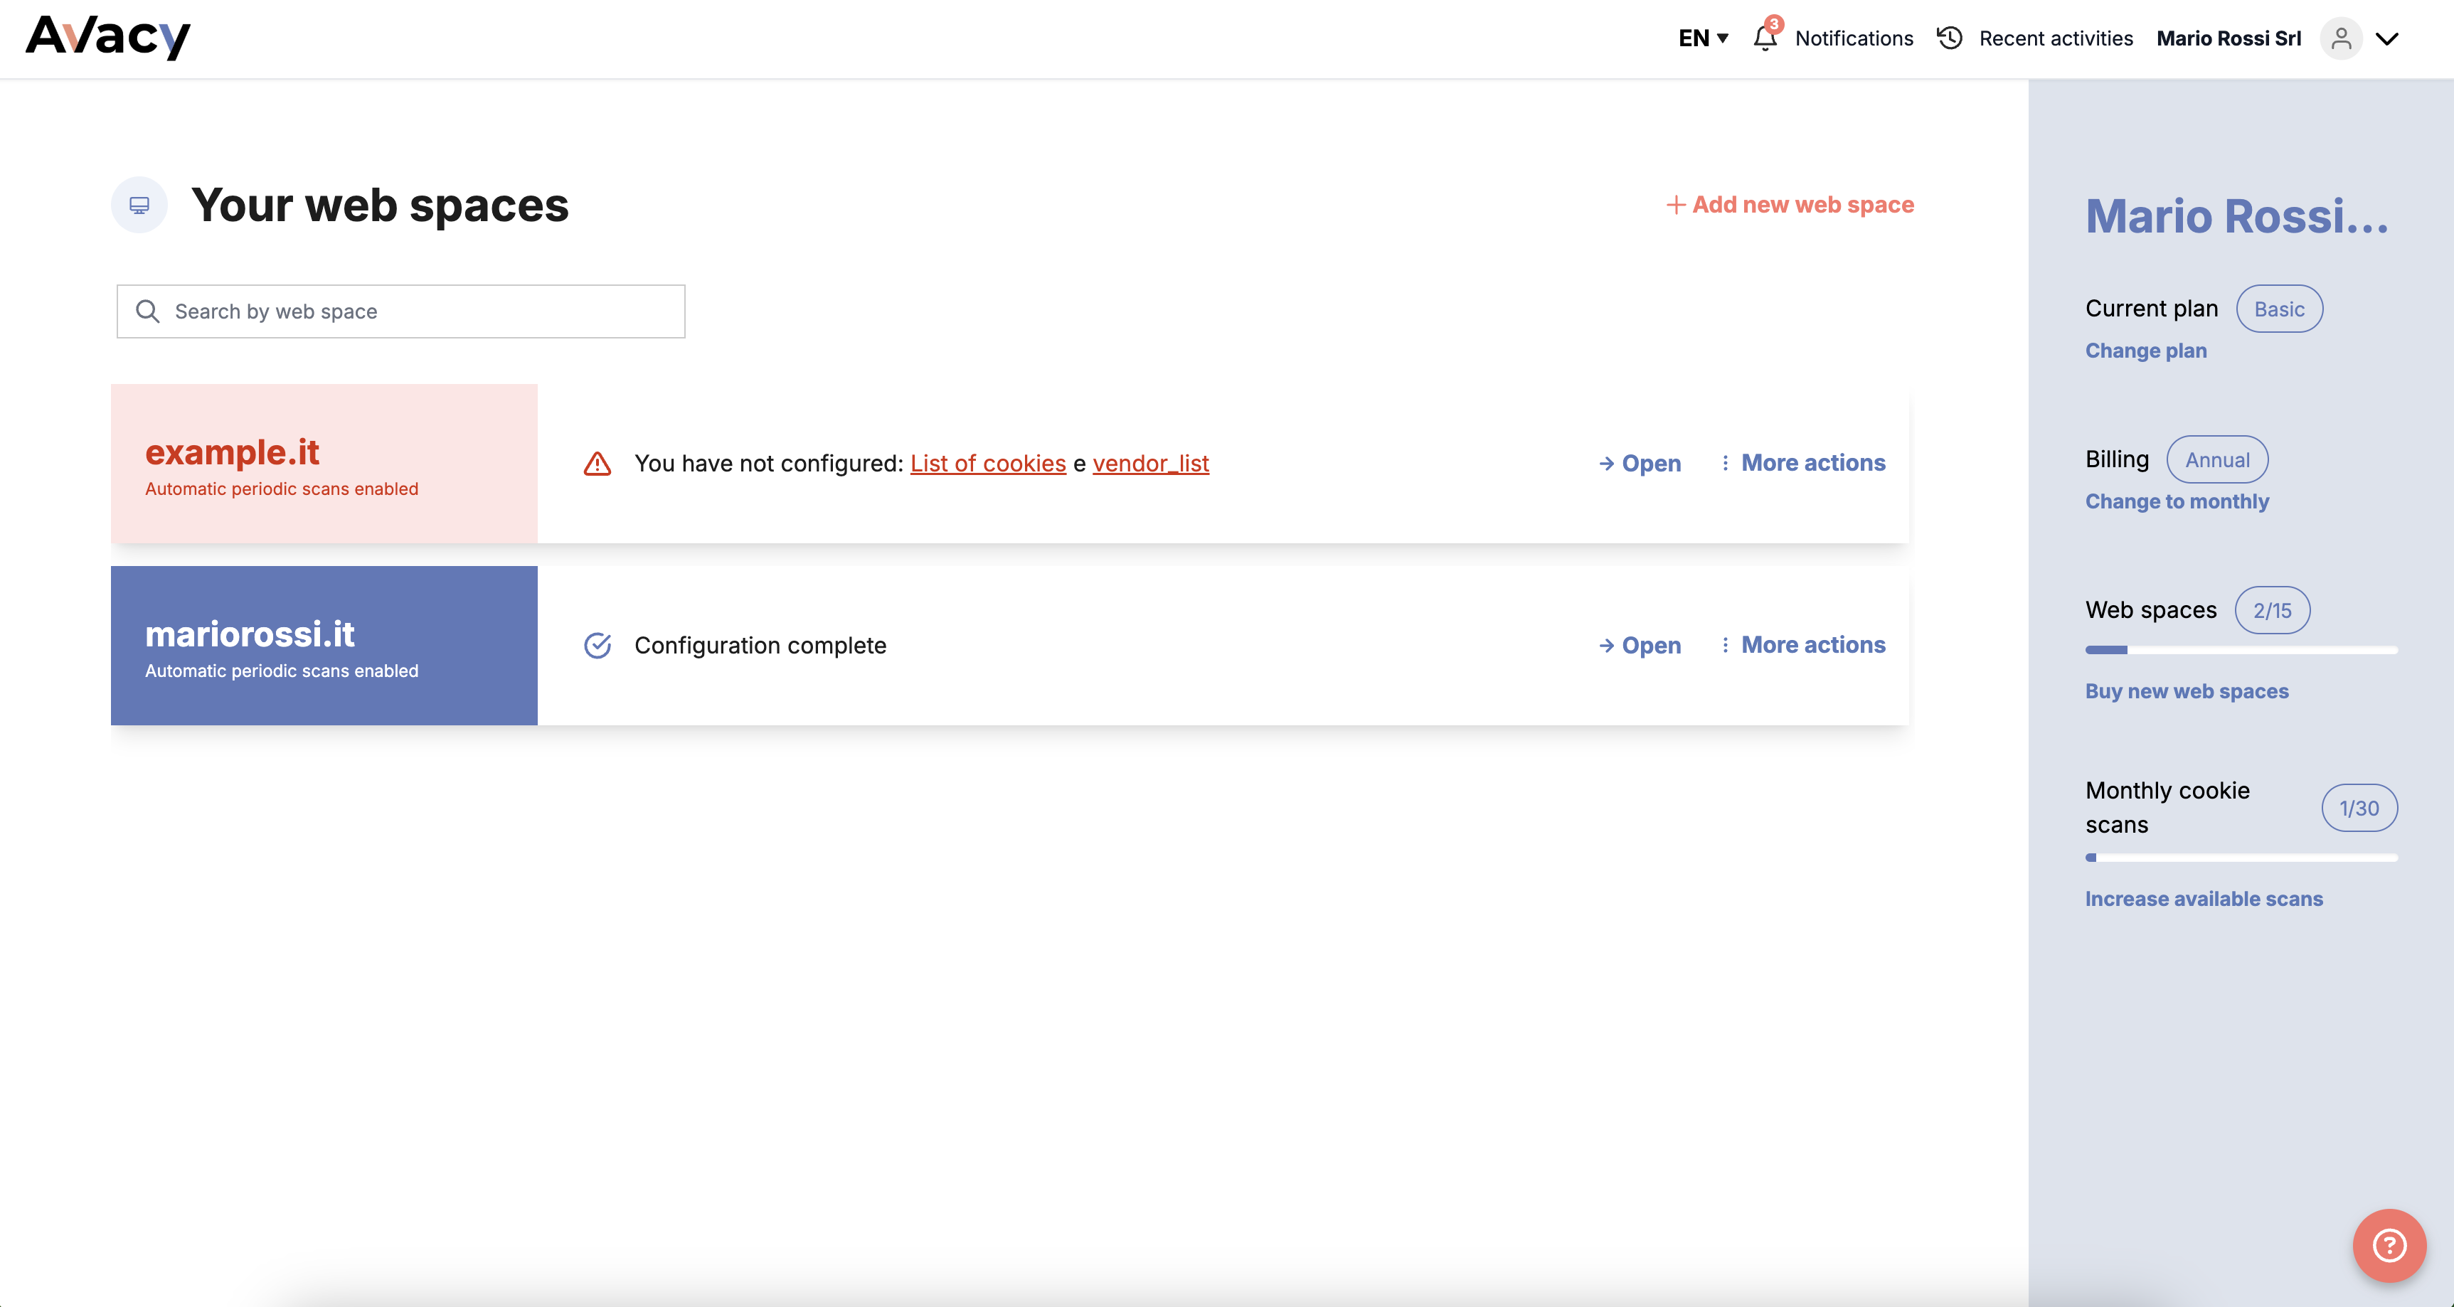Screen dimensions: 2454x1307
Task: Click the configuration complete checkmark icon
Action: (597, 646)
